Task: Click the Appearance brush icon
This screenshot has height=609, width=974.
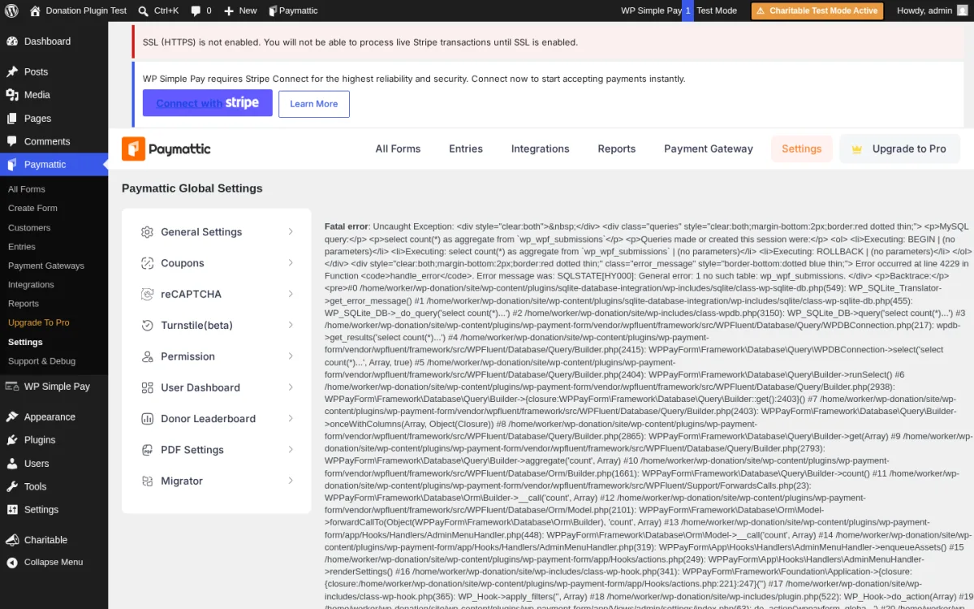Action: pos(12,417)
